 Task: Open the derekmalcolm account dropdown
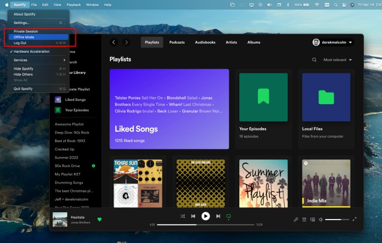click(332, 42)
